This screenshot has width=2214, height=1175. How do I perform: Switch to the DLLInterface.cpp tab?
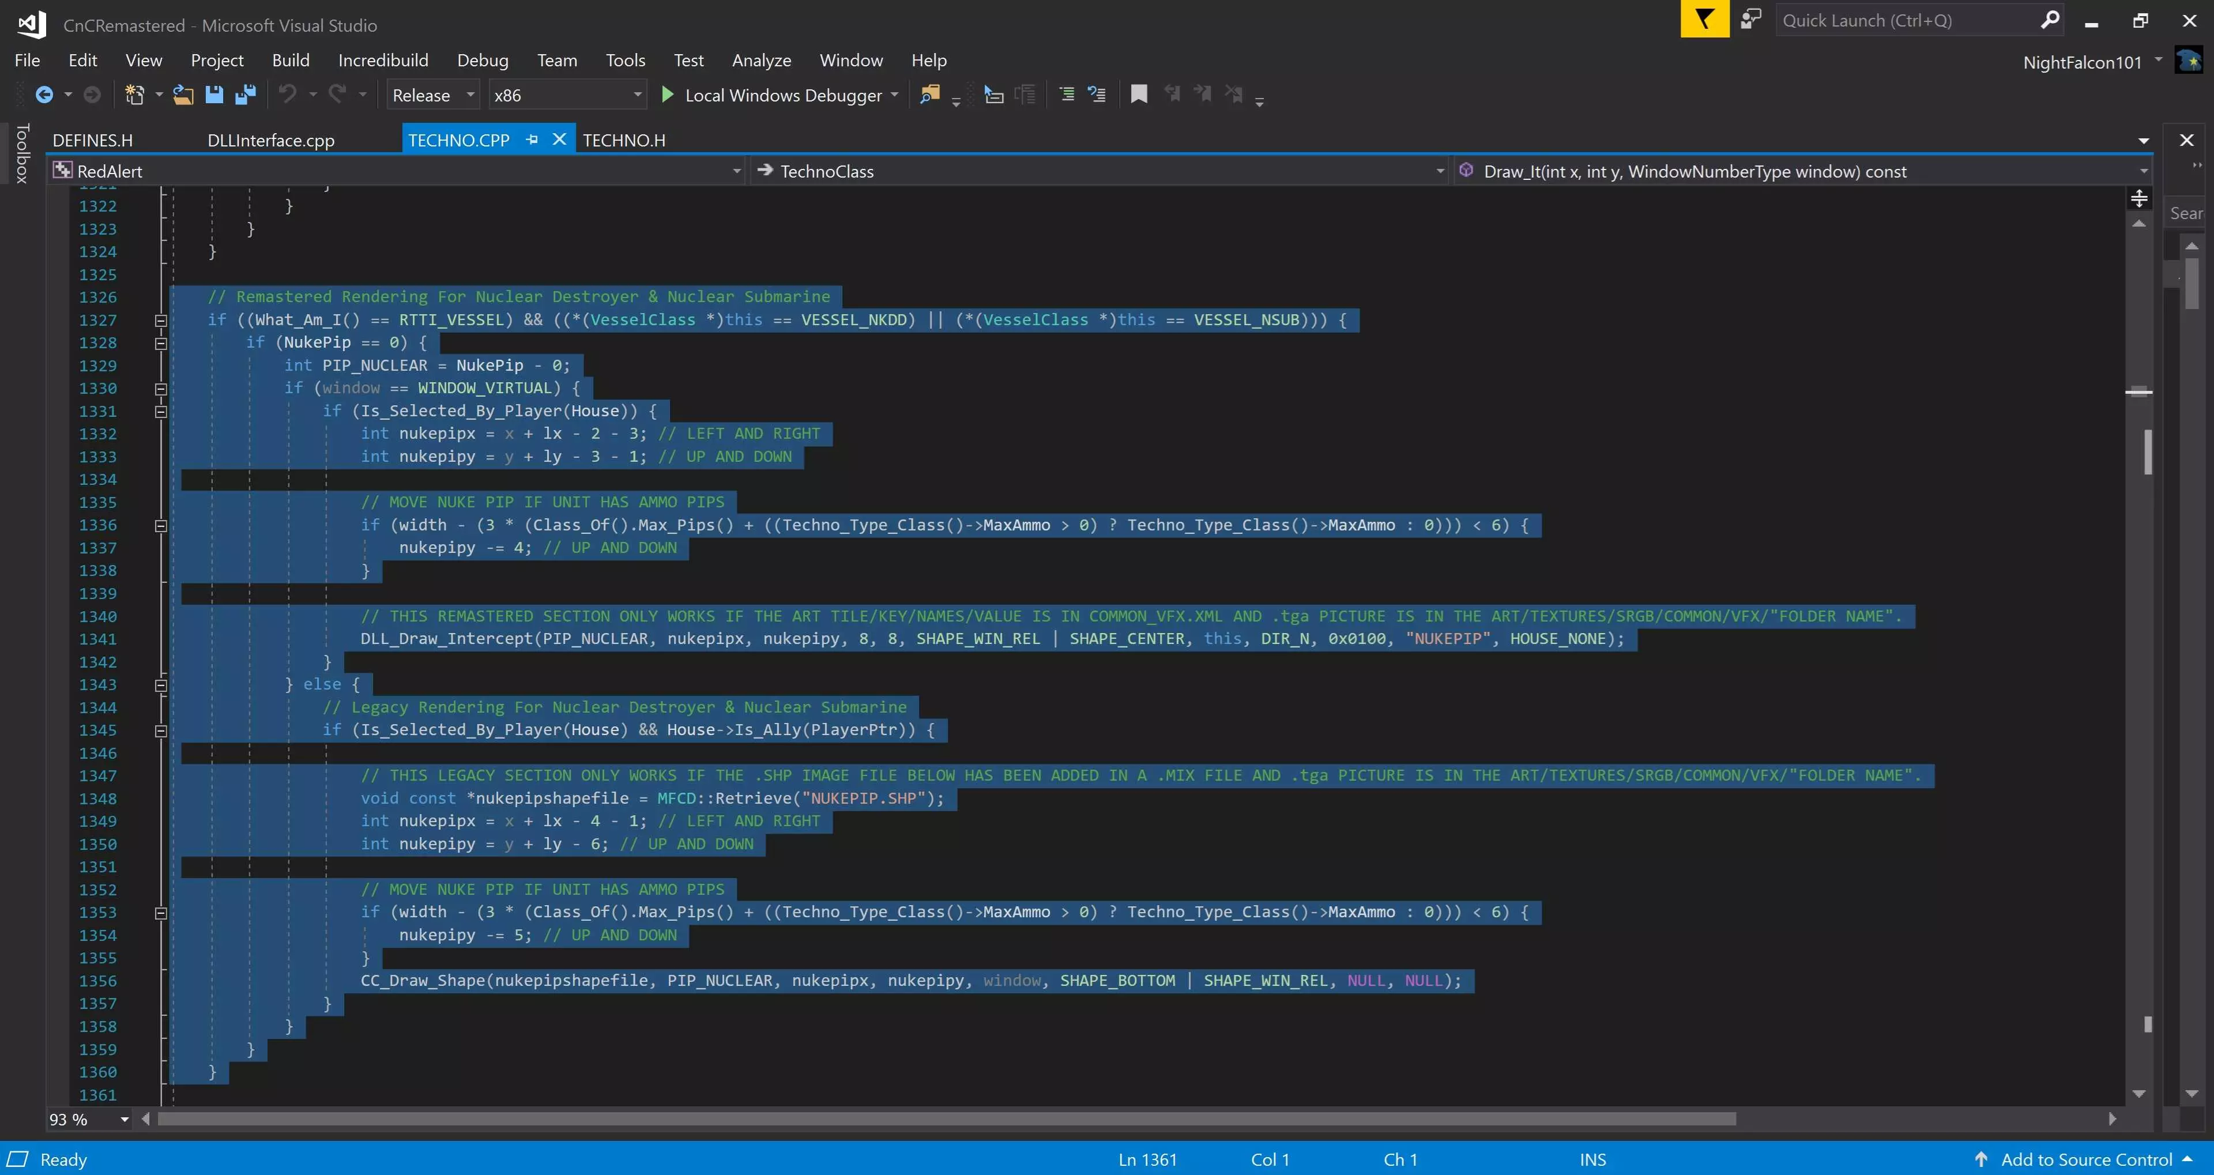(271, 140)
